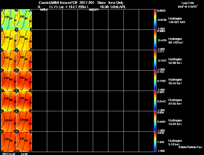204x155 pixels.
Task: Click the 'LT 2334' local time value
Action: point(80,7)
